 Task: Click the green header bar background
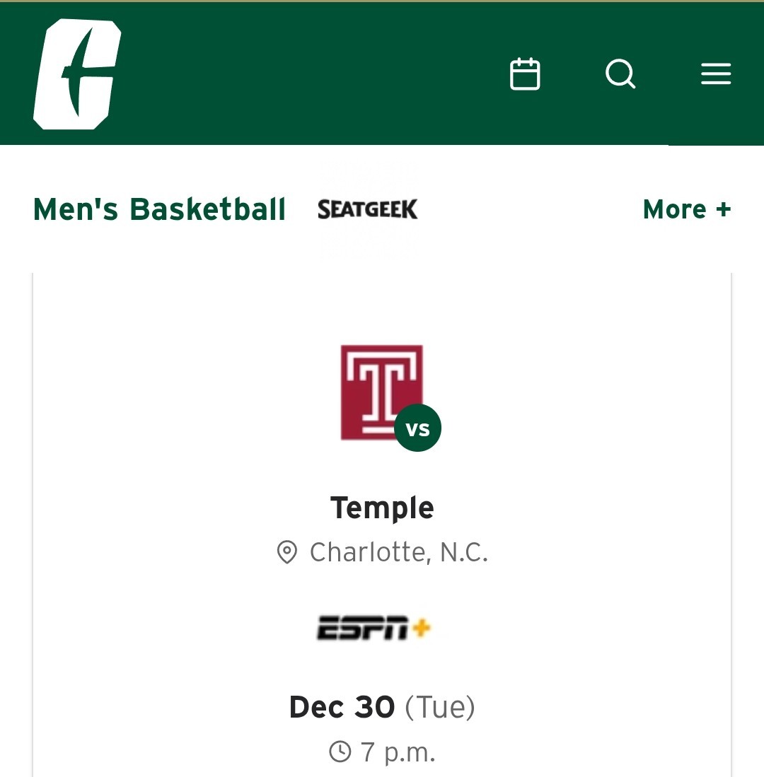[x=318, y=74]
